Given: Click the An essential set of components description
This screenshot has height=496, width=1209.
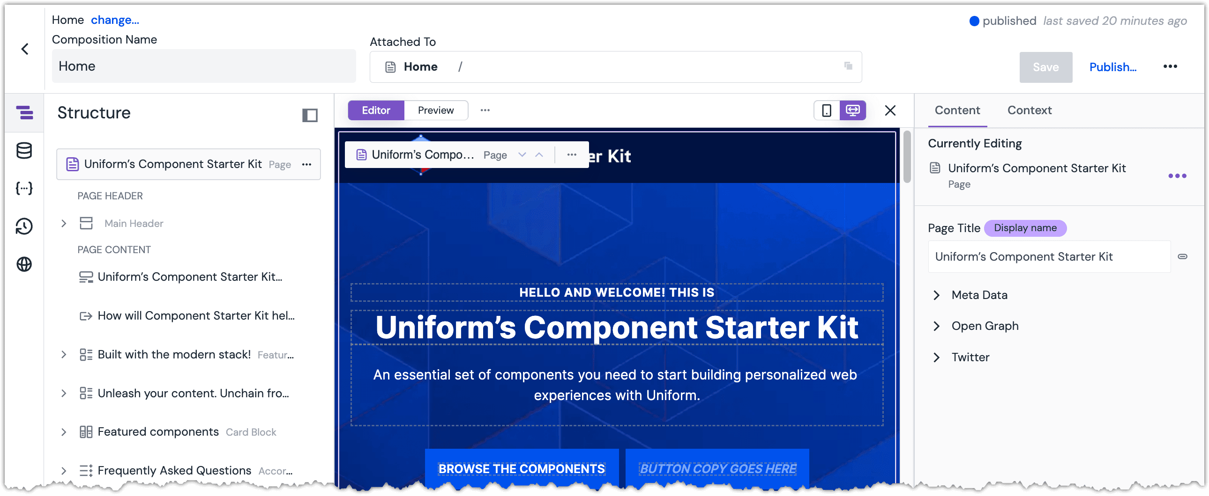Looking at the screenshot, I should pyautogui.click(x=615, y=386).
